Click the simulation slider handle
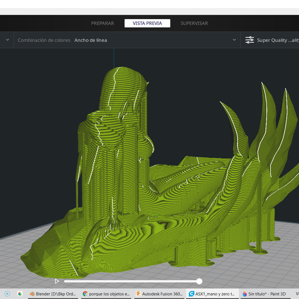 (199, 281)
